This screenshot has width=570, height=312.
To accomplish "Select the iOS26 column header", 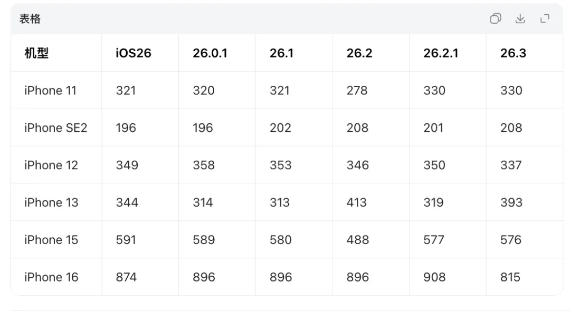I will coord(134,53).
